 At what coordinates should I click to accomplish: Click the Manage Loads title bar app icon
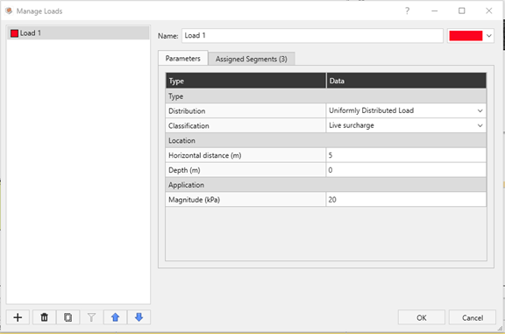tap(9, 11)
